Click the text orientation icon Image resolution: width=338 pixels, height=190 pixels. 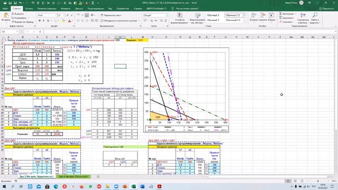click(x=92, y=15)
